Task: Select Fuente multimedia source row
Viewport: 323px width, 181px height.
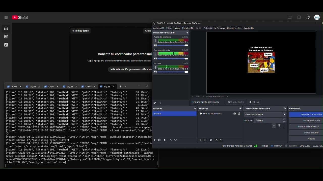Action: [220, 114]
